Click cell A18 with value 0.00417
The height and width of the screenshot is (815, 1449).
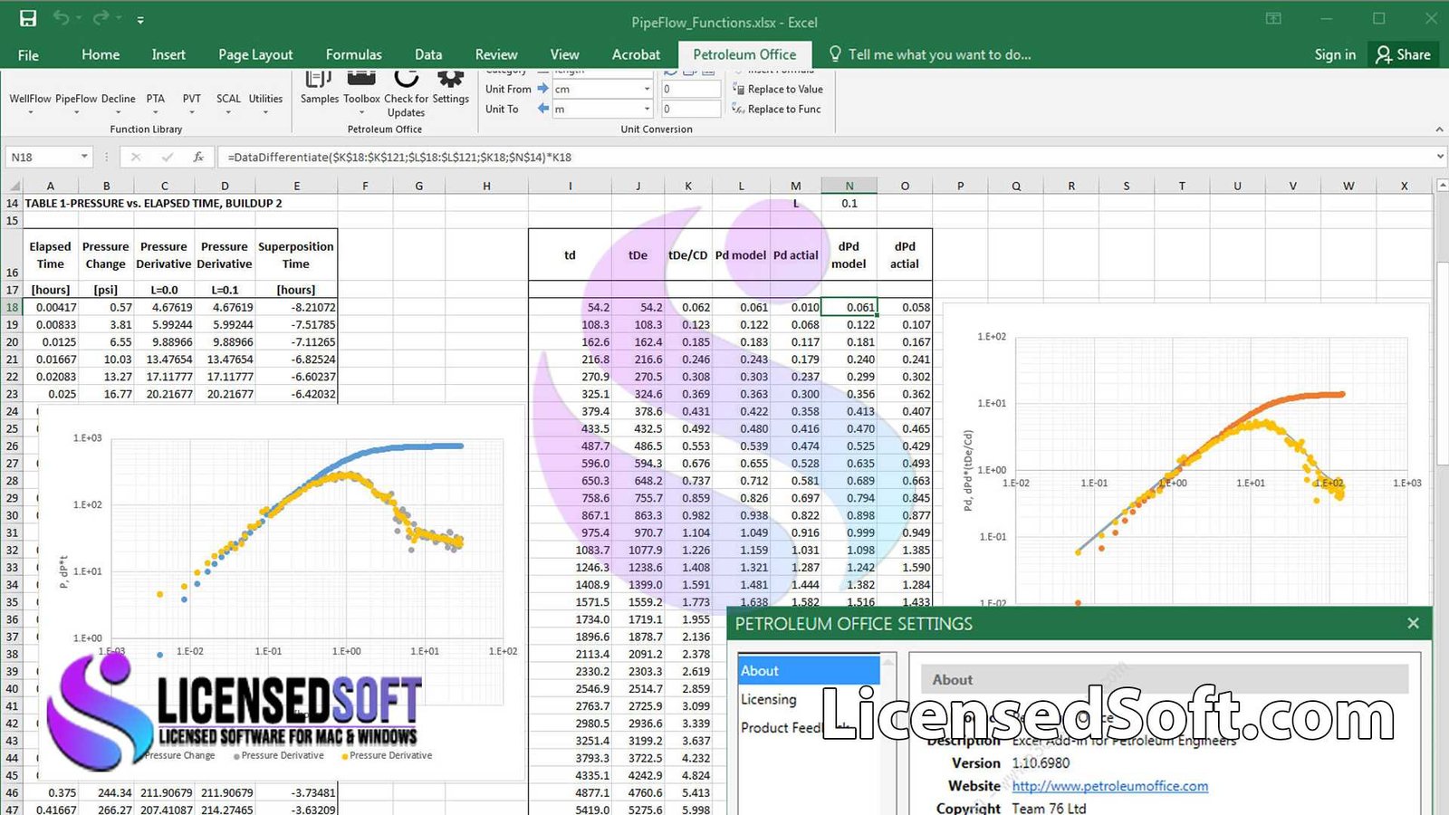tap(51, 307)
